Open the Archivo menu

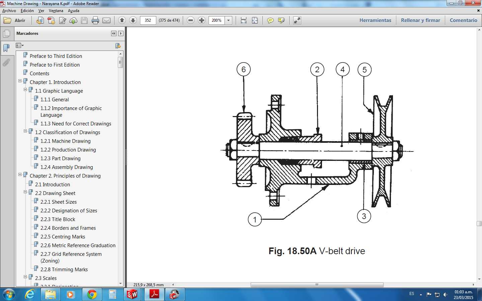[x=9, y=11]
